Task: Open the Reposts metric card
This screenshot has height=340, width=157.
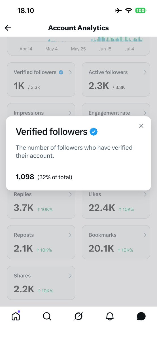Action: [41, 242]
